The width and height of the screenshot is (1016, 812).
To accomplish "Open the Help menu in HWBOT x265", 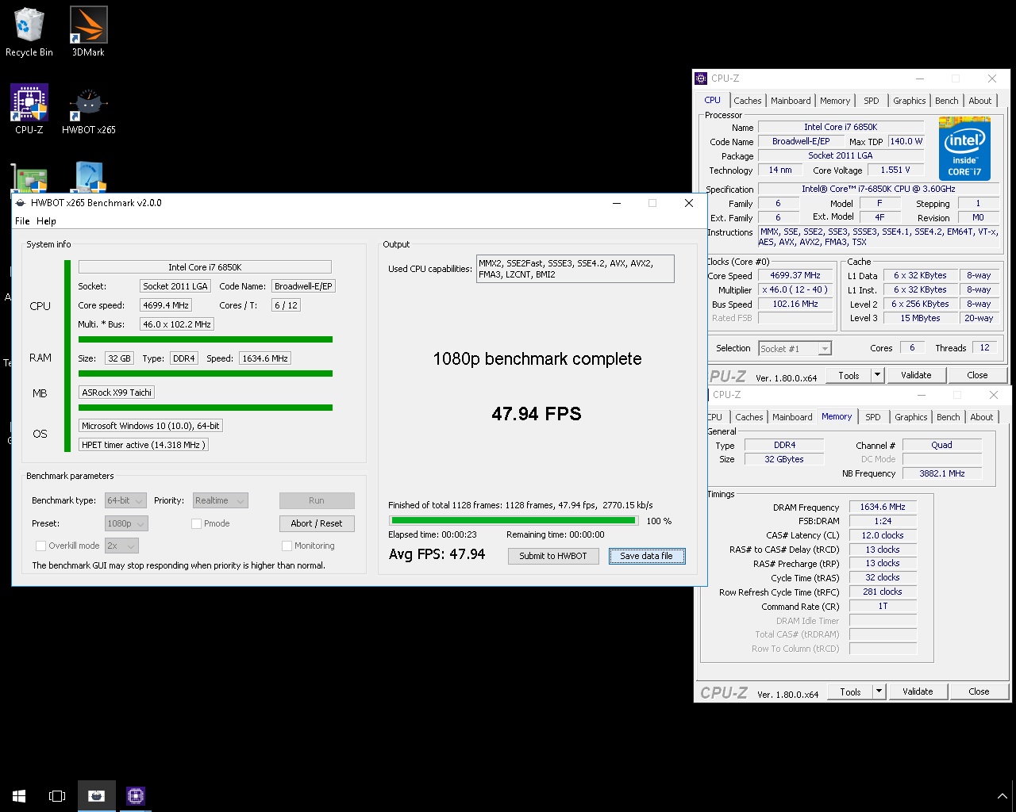I will [46, 221].
